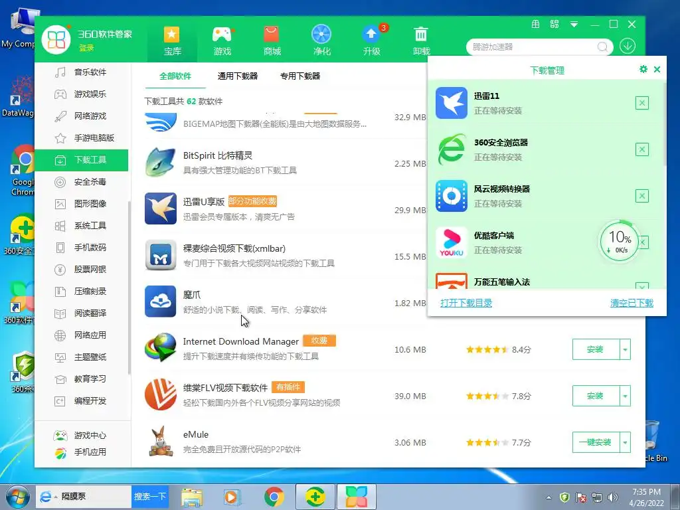Open Chrome from the taskbar
680x510 pixels.
click(274, 497)
